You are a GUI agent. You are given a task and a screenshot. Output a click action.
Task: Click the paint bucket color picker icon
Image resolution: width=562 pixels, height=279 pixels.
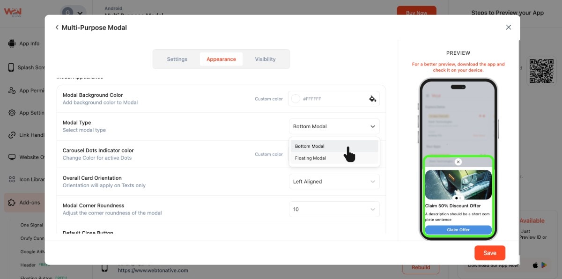pos(372,99)
